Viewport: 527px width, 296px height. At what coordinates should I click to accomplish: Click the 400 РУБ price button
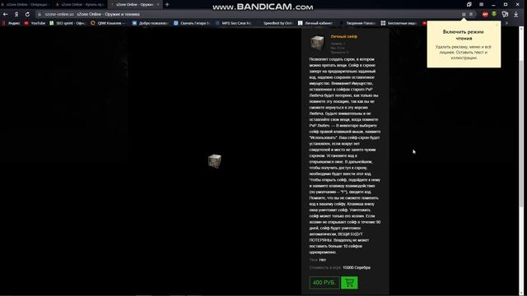pyautogui.click(x=324, y=283)
